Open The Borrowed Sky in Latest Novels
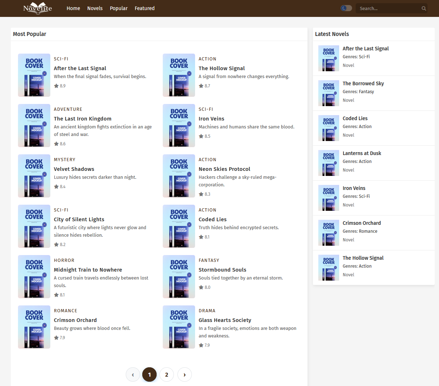The height and width of the screenshot is (386, 439). tap(363, 83)
